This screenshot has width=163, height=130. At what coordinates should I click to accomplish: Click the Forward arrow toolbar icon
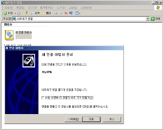pyautogui.click(x=19, y=13)
